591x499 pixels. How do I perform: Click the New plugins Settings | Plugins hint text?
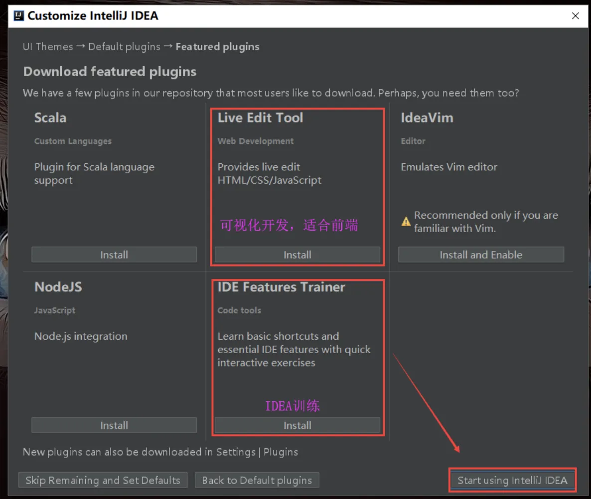(160, 452)
